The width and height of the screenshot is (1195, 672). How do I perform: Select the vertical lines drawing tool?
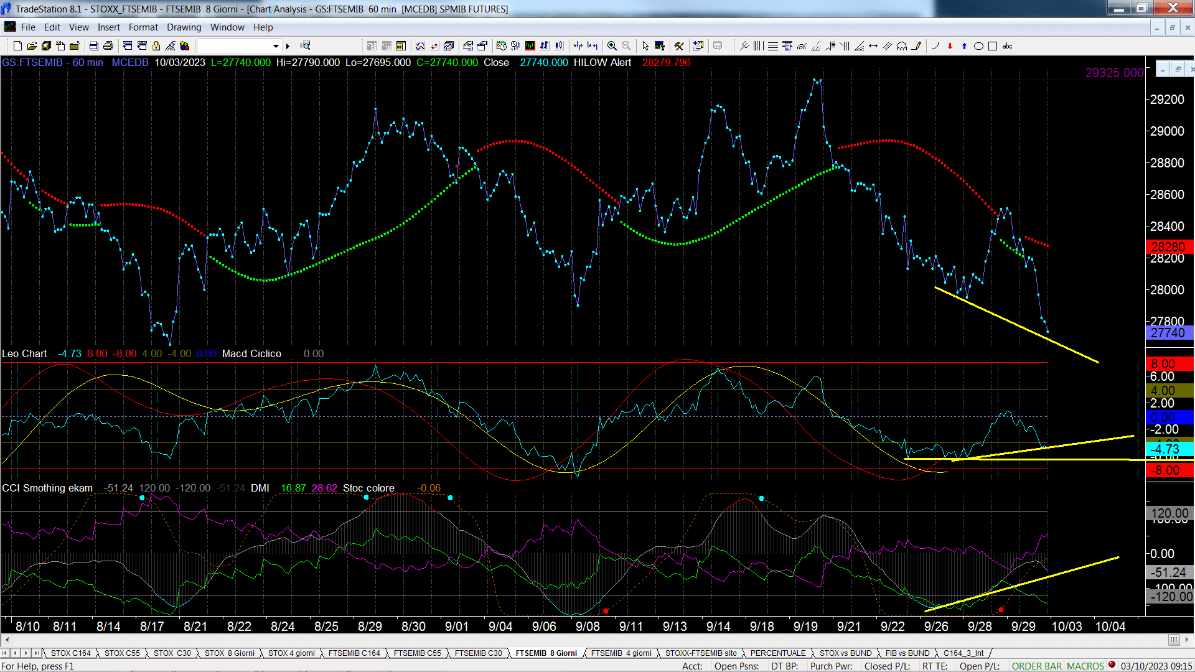pos(758,45)
